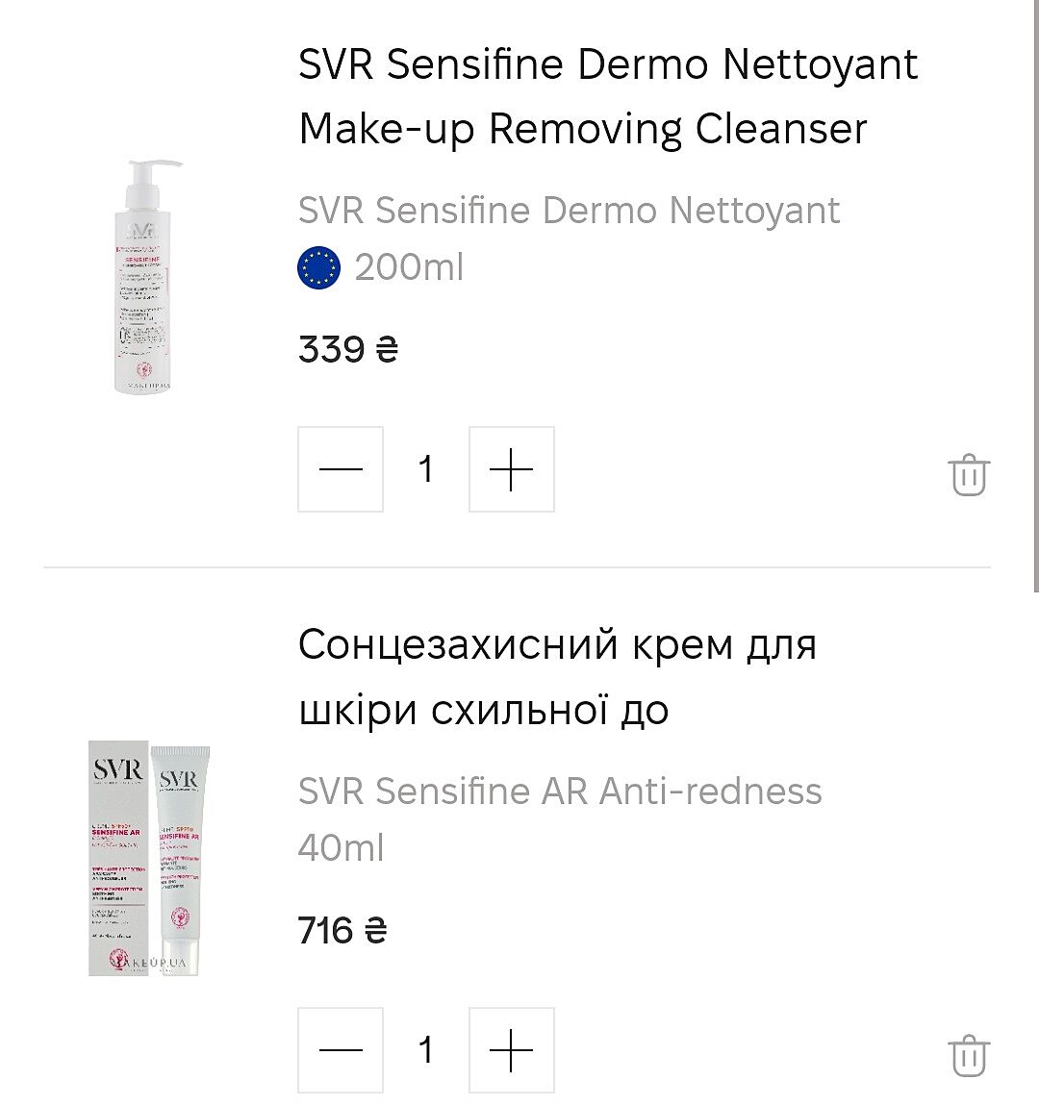The width and height of the screenshot is (1039, 1105).
Task: Click SVR Sensifine AR Anti-redness subtitle
Action: [x=560, y=791]
